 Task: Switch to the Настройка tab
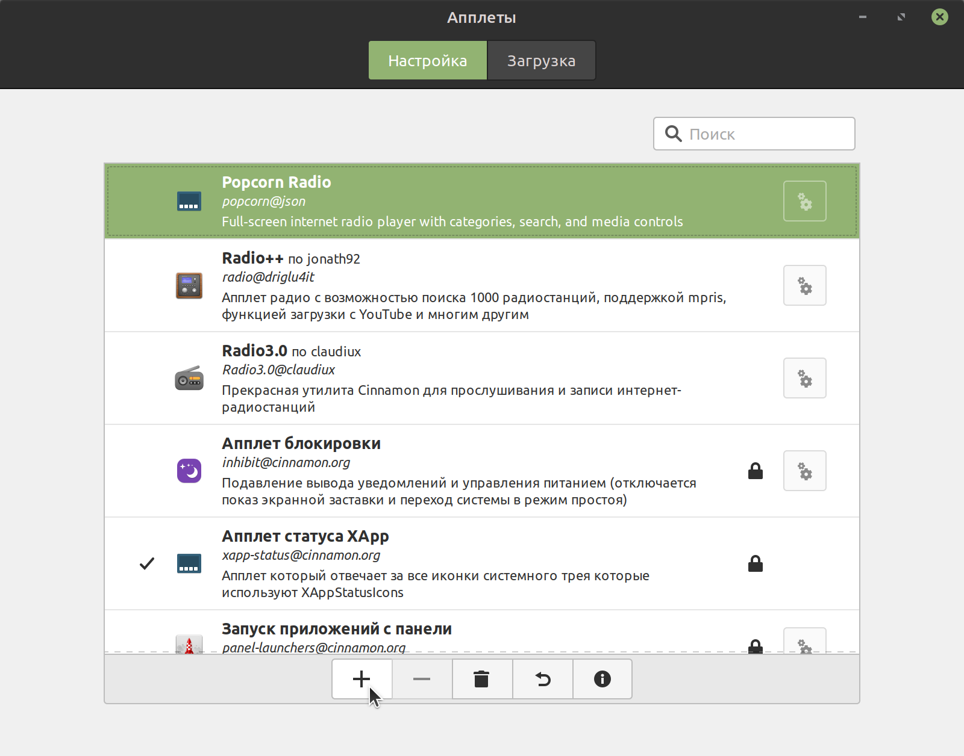428,60
